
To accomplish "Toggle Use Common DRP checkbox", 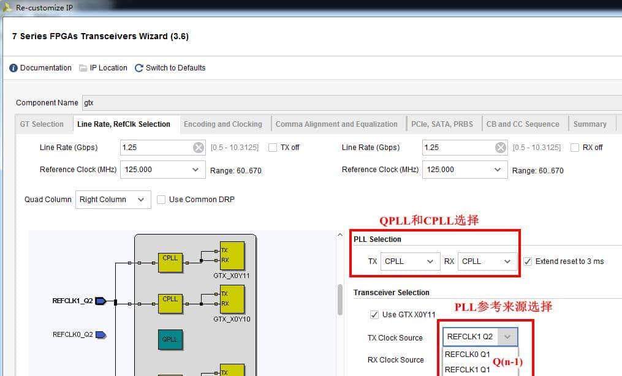I will [x=161, y=200].
